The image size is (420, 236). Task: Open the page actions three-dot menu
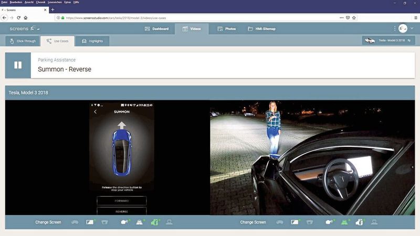pyautogui.click(x=342, y=18)
